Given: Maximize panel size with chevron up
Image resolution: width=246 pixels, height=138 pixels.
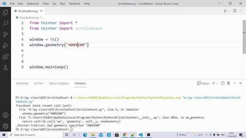Looking at the screenshot, I should coord(234,83).
